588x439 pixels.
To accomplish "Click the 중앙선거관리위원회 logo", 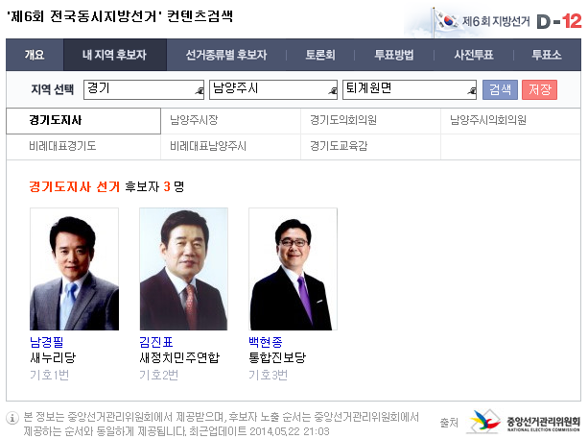I will (524, 422).
